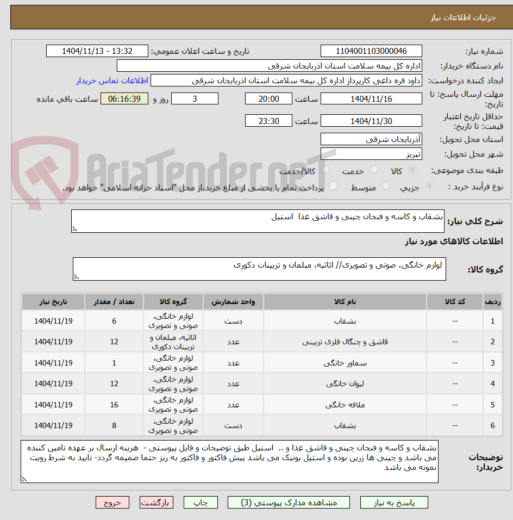Click the بازگشت back button
513x520 pixels.
(x=157, y=503)
